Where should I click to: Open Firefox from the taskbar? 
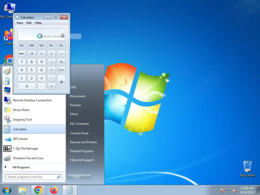pos(54,190)
